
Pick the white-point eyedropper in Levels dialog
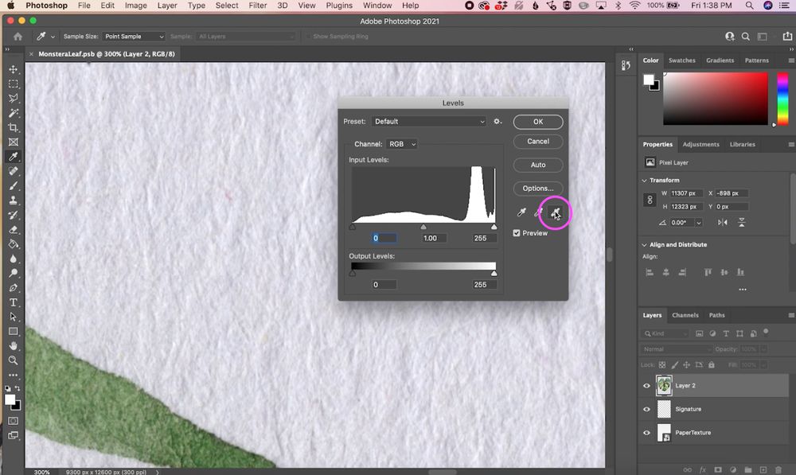click(556, 212)
